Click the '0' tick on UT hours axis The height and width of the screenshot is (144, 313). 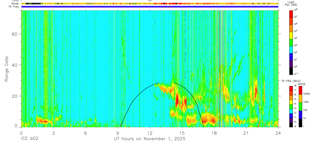coord(21,133)
